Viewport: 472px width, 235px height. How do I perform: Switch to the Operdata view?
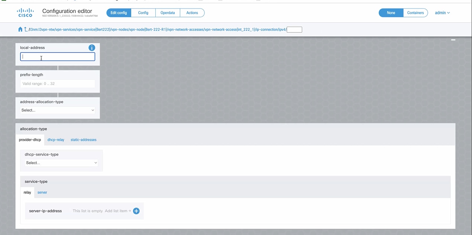point(167,13)
